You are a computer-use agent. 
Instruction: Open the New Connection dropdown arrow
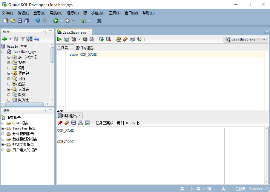10,39
